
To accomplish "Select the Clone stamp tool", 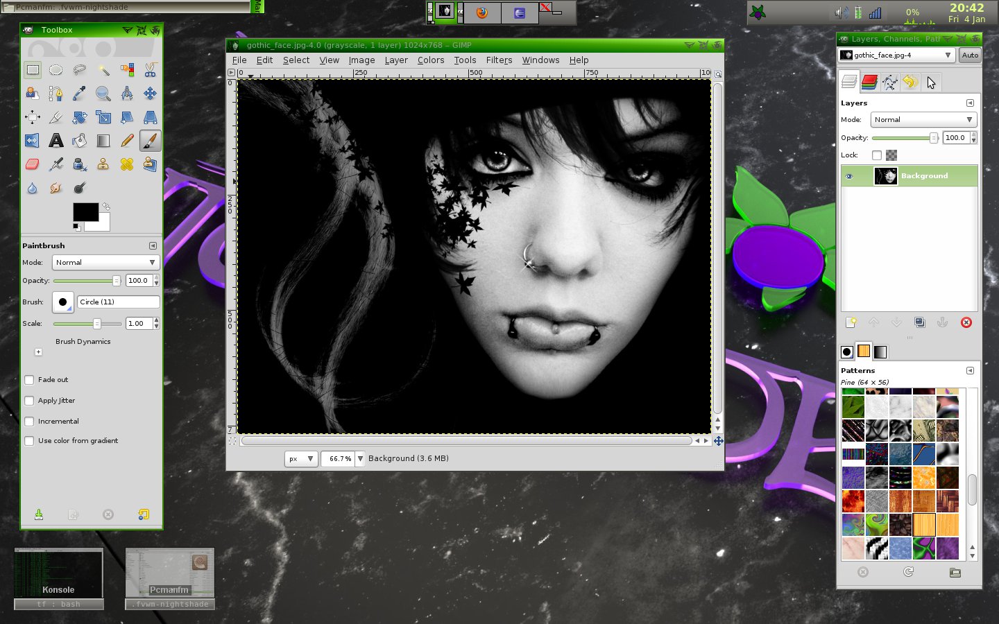I will (103, 164).
